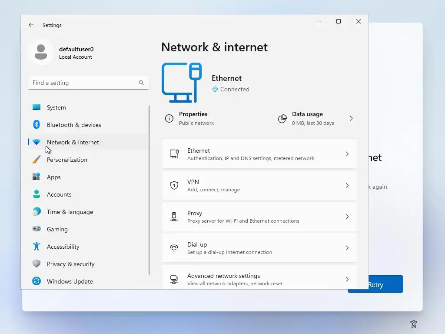The width and height of the screenshot is (445, 334).
Task: Select Personalization category
Action: pos(88,160)
